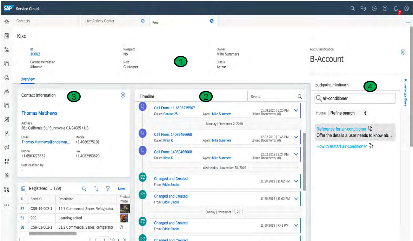Expand the Call From +1 6503275567 entry

click(x=296, y=111)
